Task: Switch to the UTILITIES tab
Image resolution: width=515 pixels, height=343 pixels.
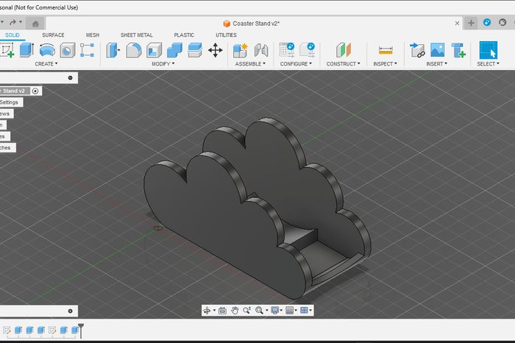Action: click(226, 35)
